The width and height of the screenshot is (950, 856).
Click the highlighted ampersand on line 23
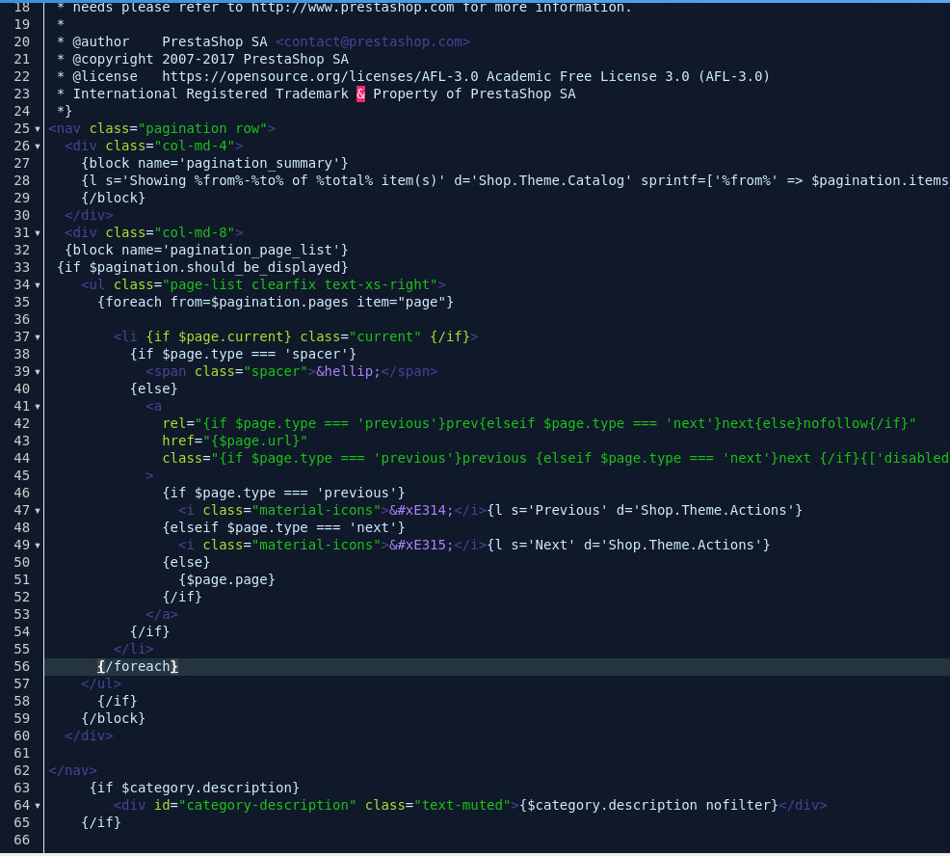click(360, 94)
